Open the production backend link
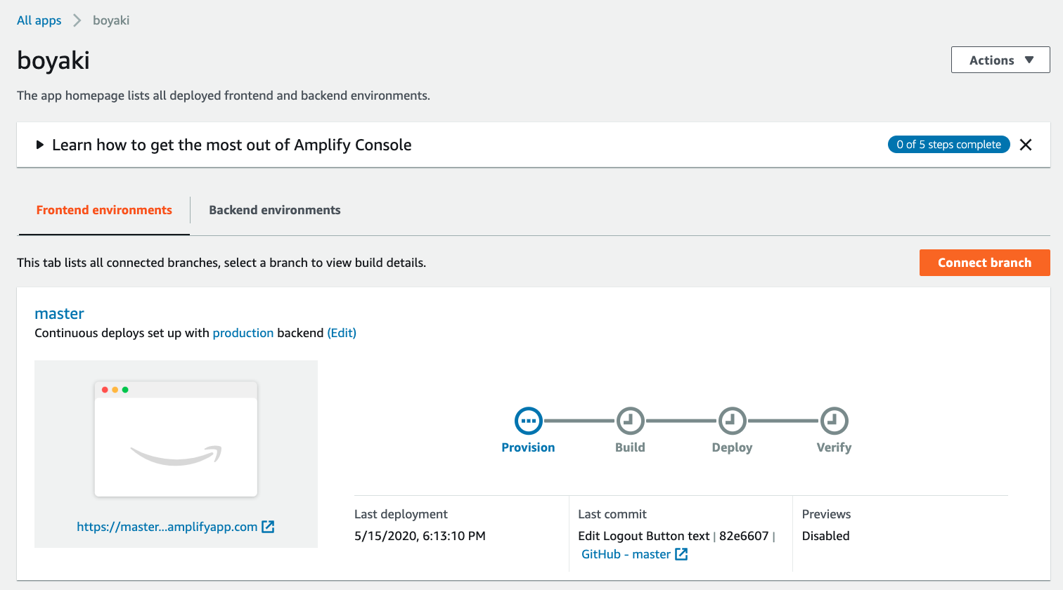Viewport: 1063px width, 590px height. click(x=243, y=333)
